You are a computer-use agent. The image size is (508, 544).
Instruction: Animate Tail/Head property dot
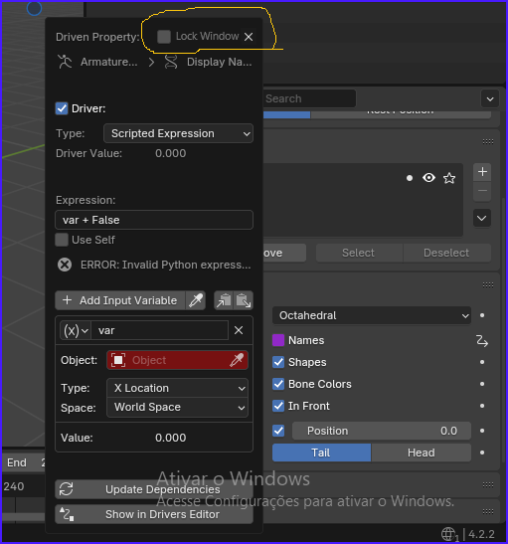[x=482, y=453]
